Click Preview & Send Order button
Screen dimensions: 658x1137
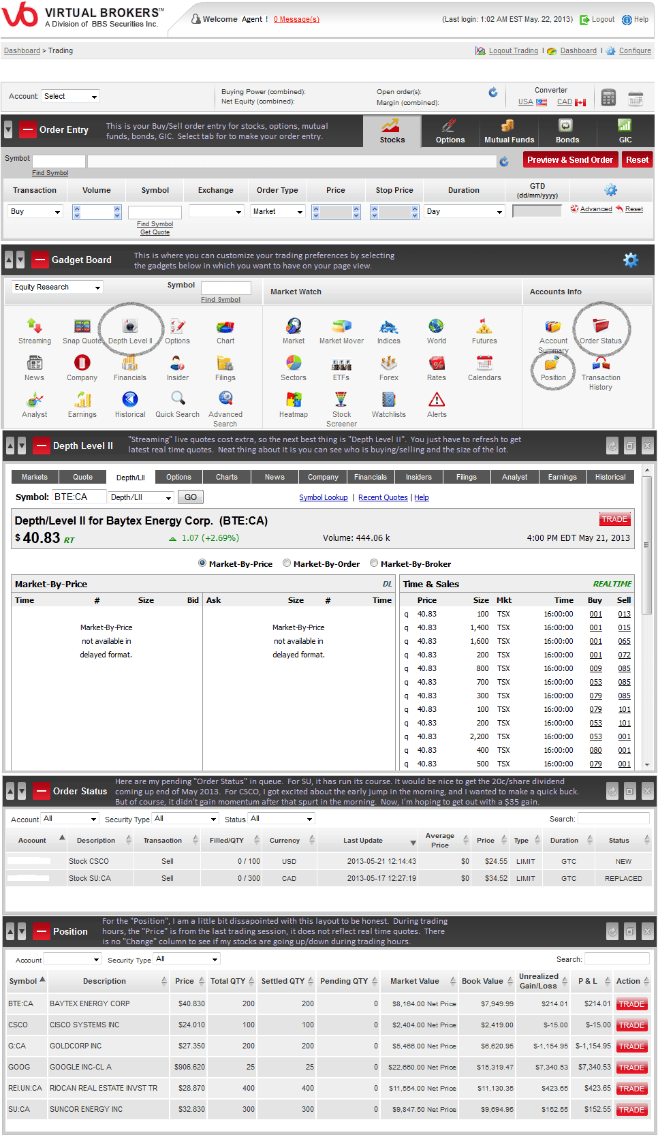pos(570,159)
